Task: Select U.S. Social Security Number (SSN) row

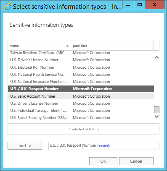Action: (x=81, y=118)
